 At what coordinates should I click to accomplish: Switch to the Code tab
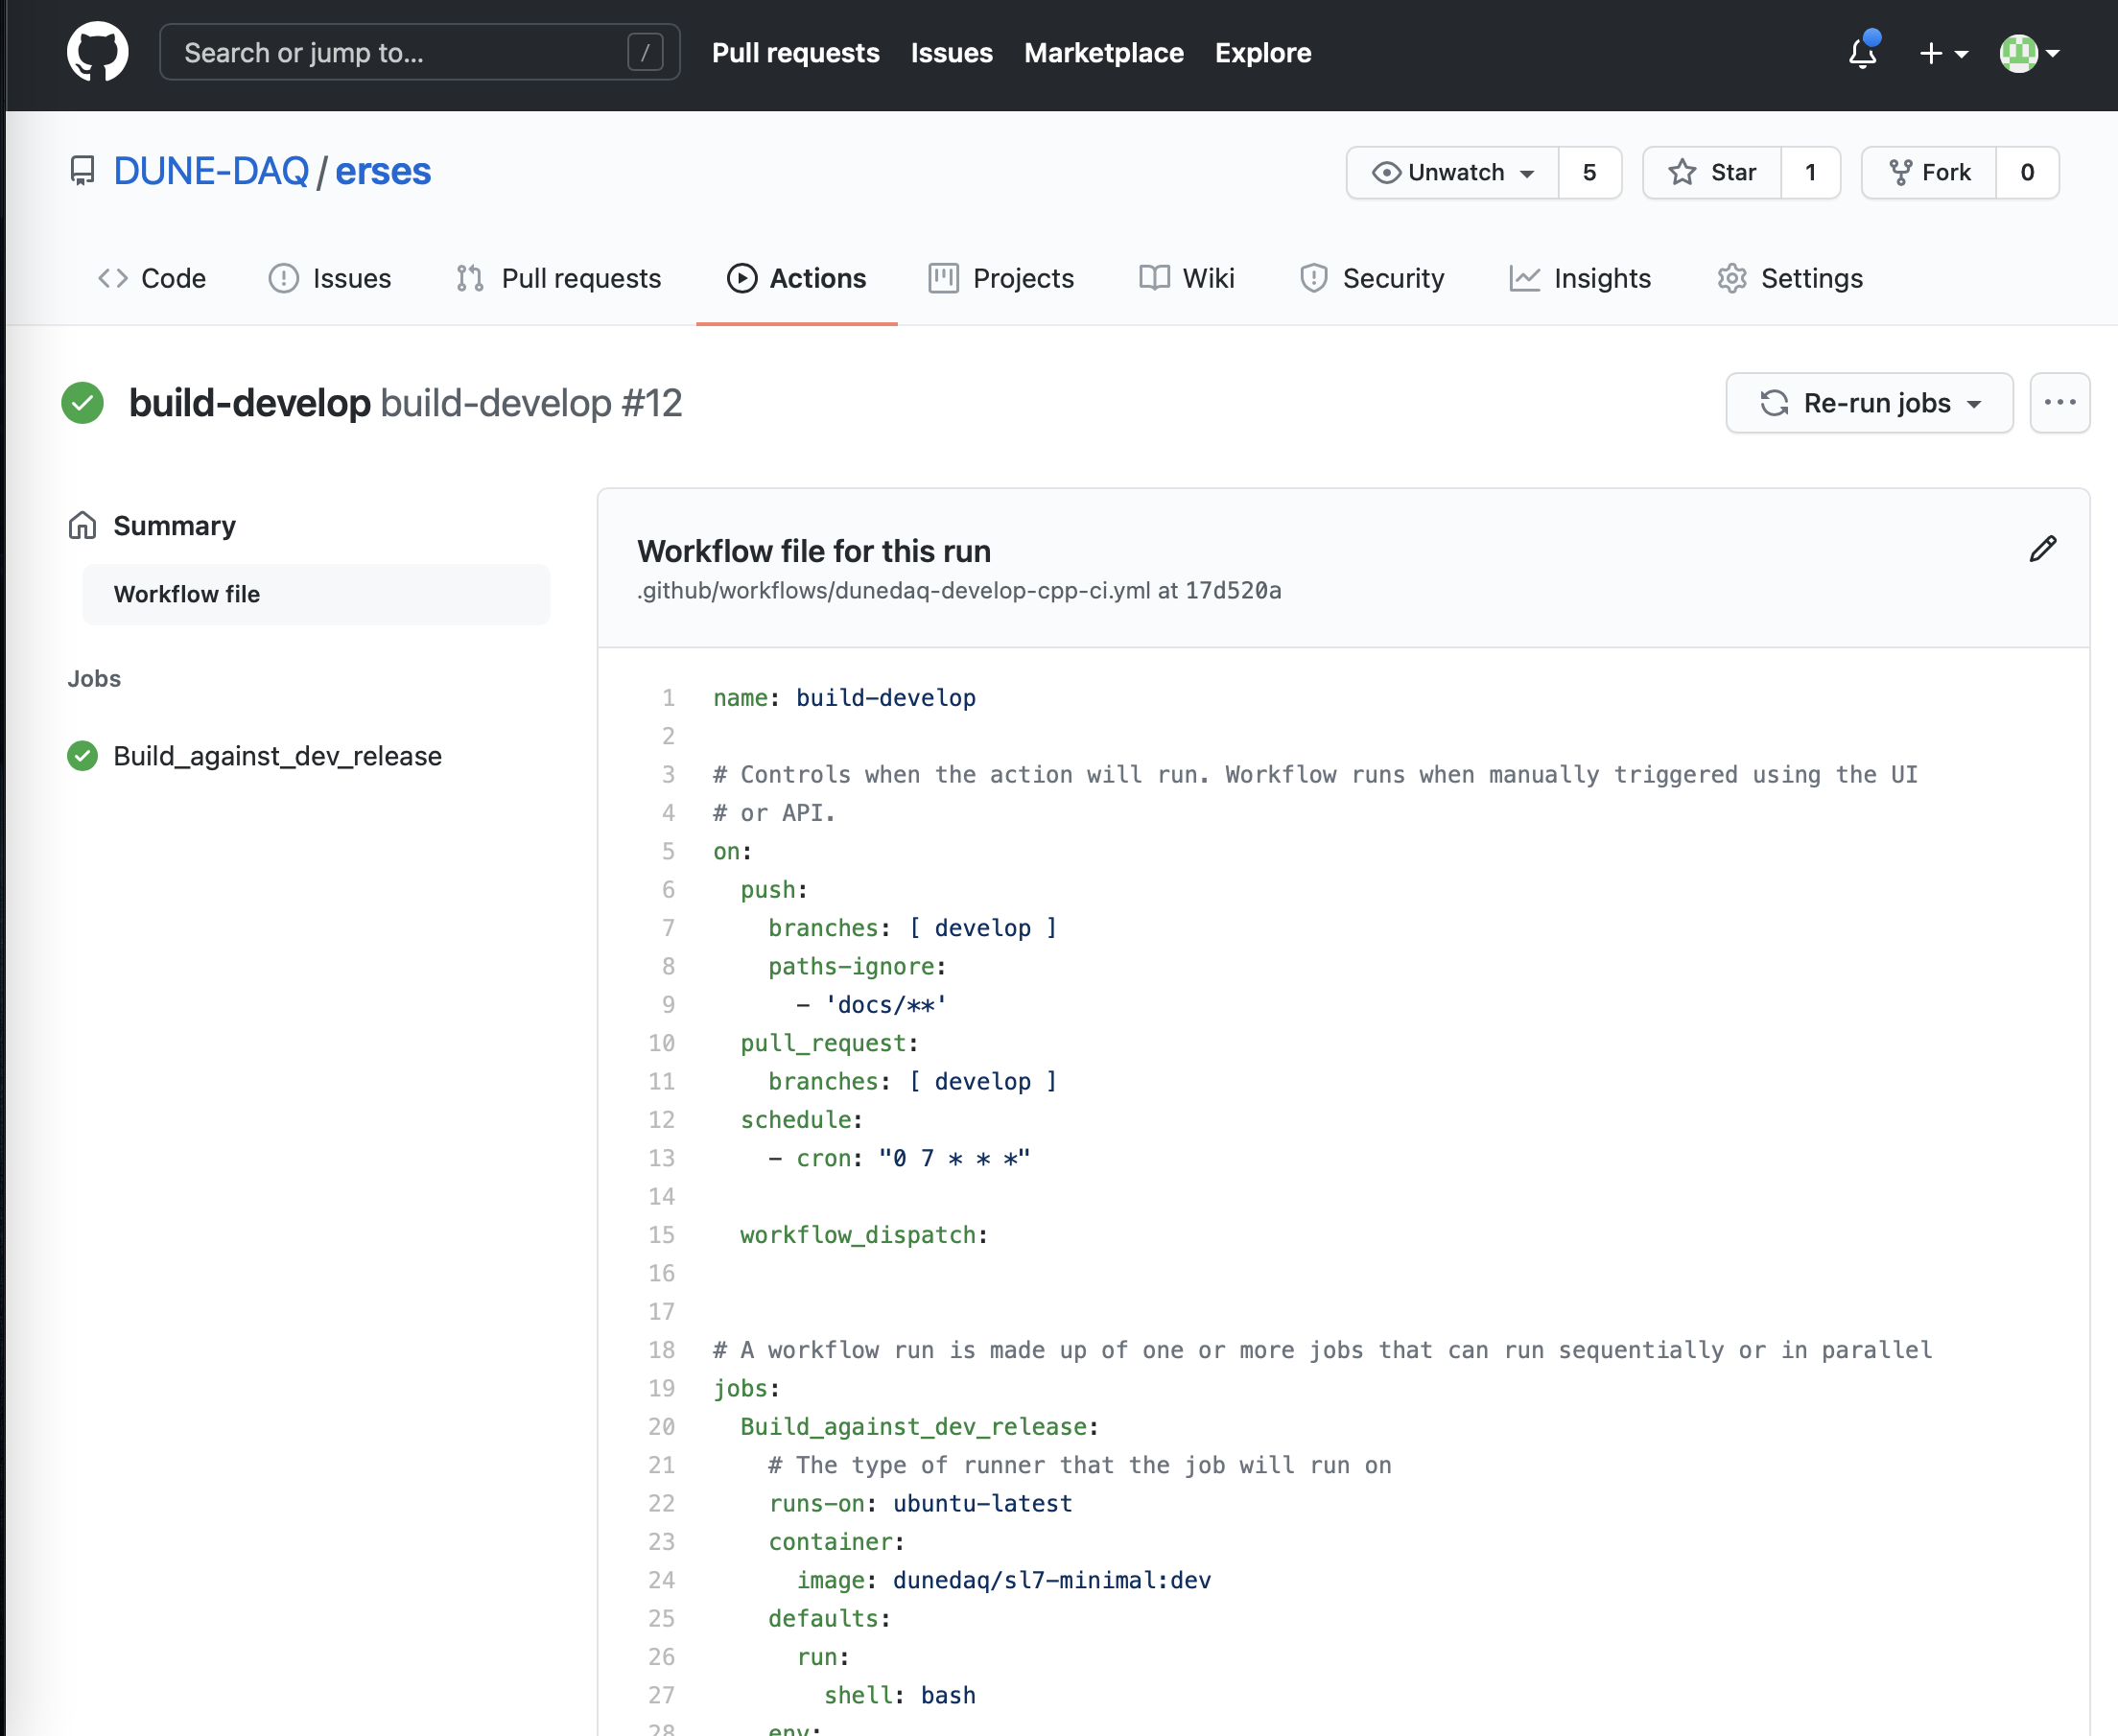[x=152, y=278]
